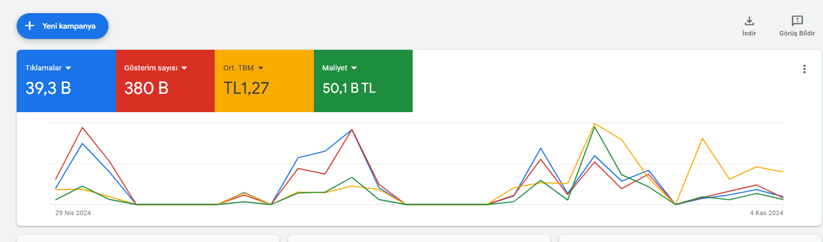823x242 pixels.
Task: Select the green 50,1 B TL scorecard
Action: pyautogui.click(x=363, y=81)
